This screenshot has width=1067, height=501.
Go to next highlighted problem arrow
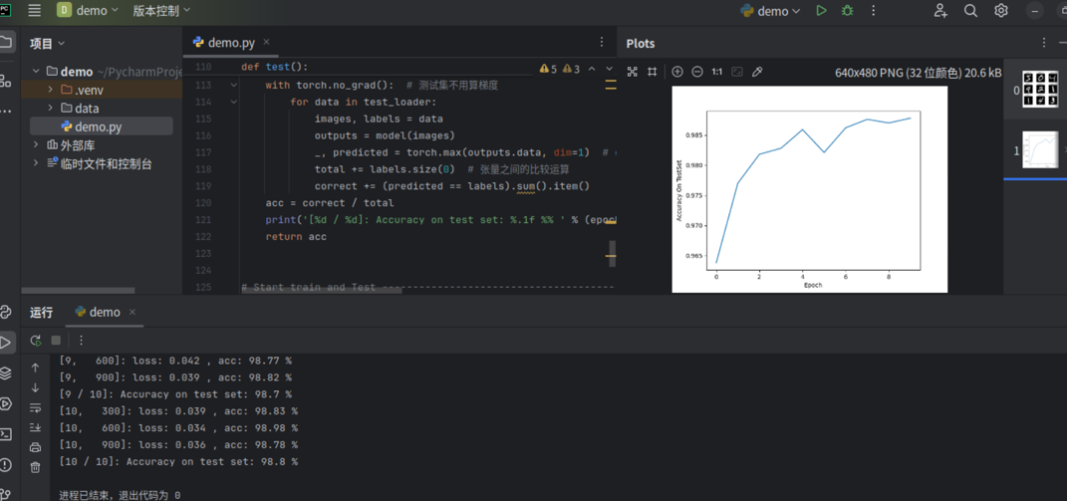609,69
